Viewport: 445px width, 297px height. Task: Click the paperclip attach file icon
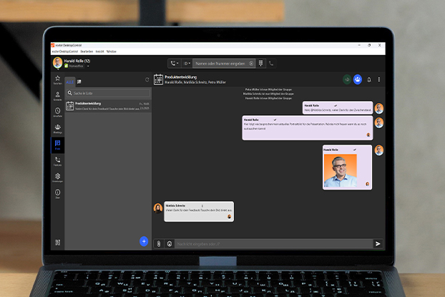[159, 243]
